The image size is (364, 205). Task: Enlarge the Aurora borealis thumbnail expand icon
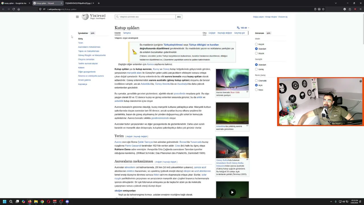point(247,92)
